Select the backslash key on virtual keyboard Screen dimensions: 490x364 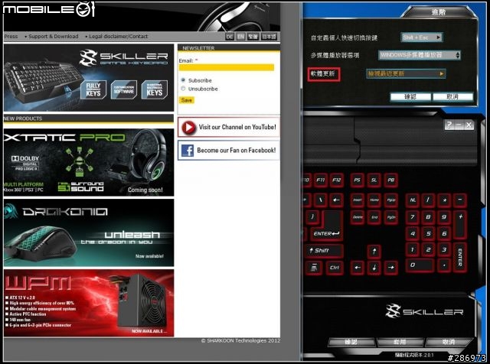coord(320,200)
